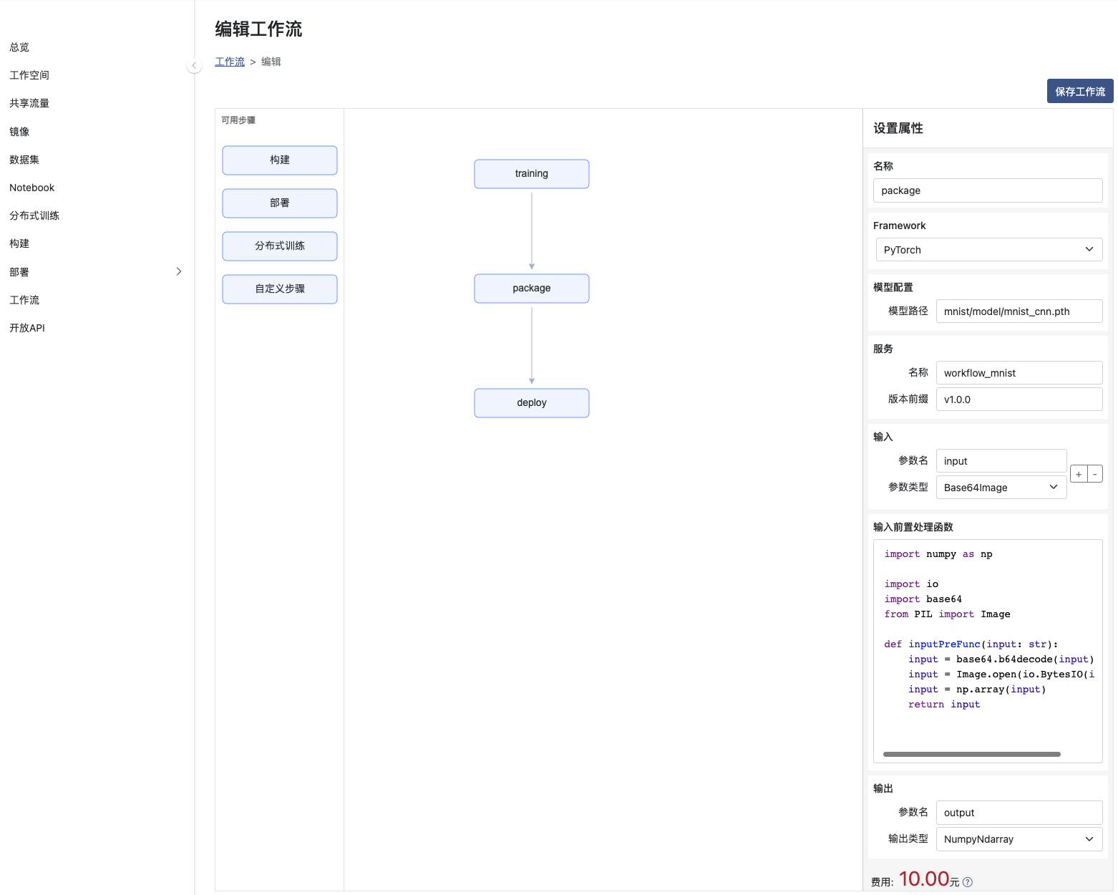Click the cost help question mark icon

click(x=968, y=882)
